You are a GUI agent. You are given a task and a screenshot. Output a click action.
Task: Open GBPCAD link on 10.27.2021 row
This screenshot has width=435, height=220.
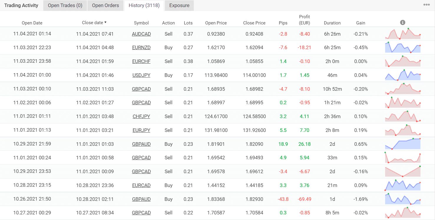point(141,213)
